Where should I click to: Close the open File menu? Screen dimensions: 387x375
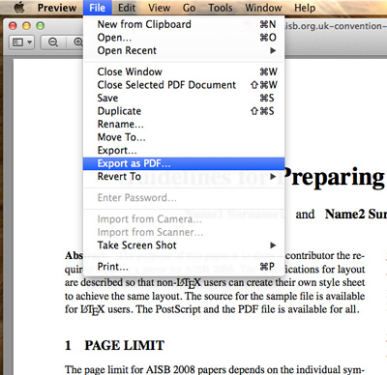point(98,8)
